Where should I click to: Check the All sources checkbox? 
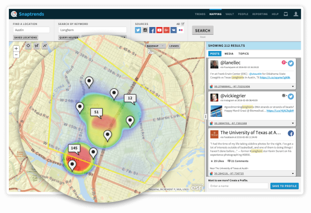coord(182,24)
